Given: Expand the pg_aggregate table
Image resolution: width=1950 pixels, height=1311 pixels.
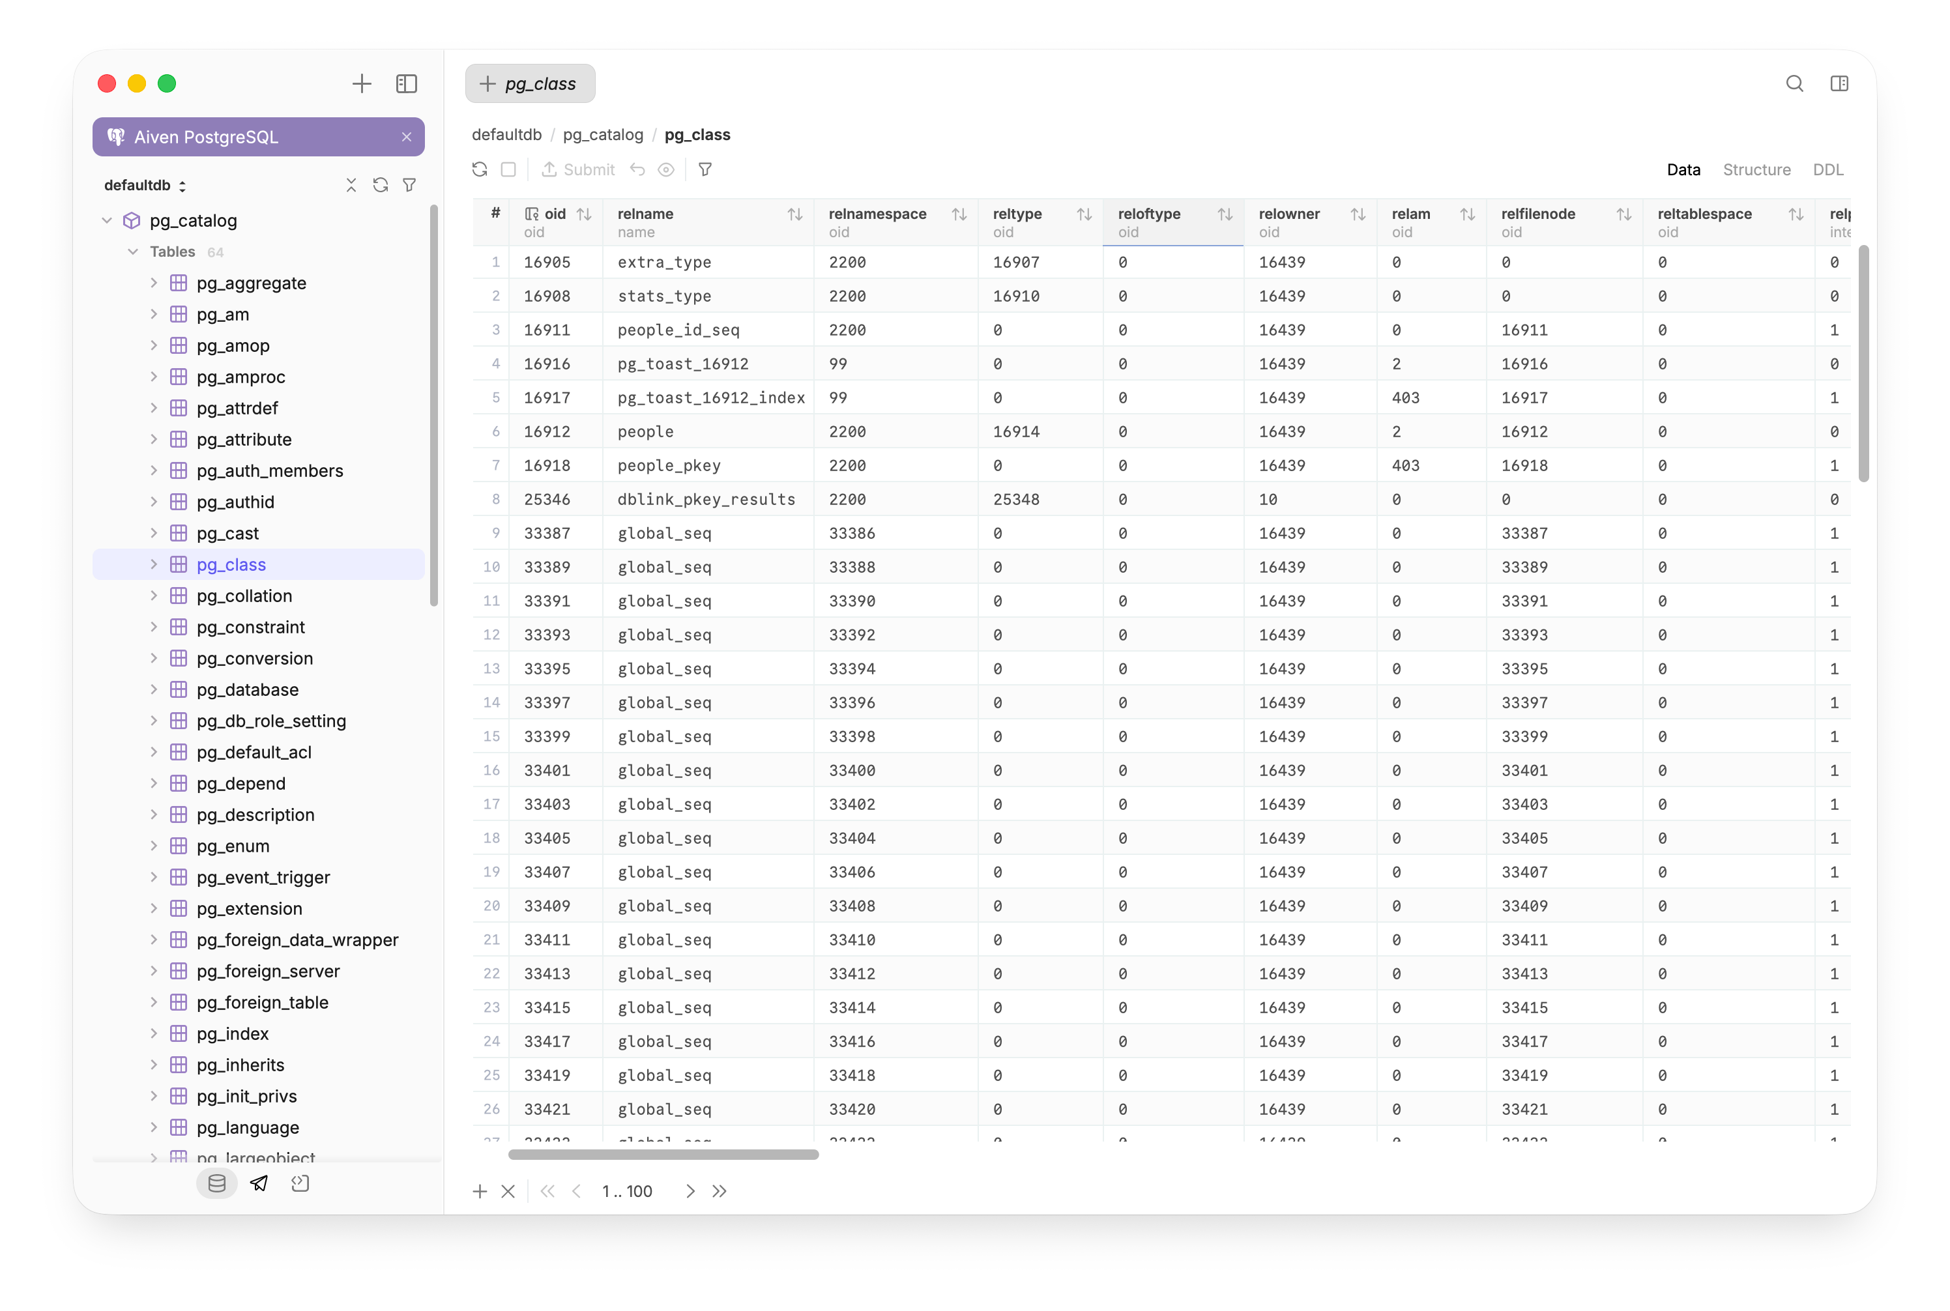Looking at the screenshot, I should coord(154,283).
